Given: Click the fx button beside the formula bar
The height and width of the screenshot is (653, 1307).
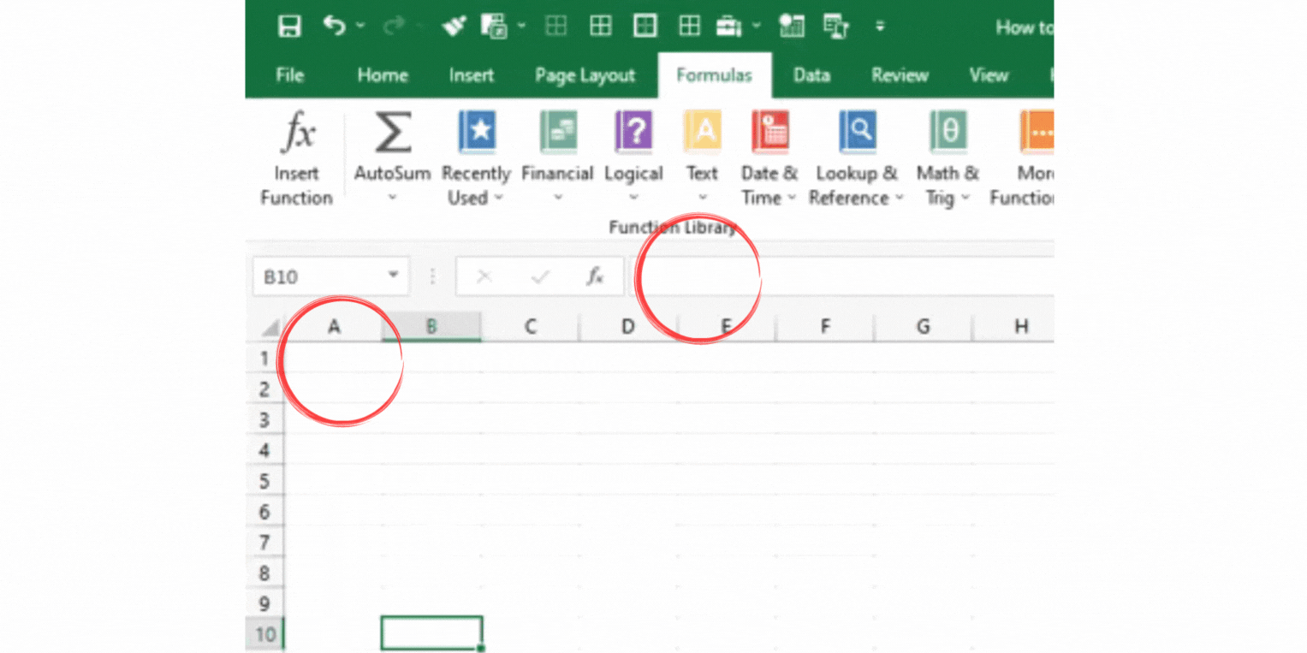Looking at the screenshot, I should point(597,276).
